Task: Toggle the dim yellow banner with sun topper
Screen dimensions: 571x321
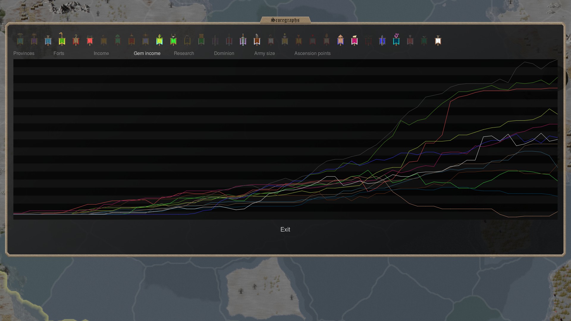Action: click(x=285, y=39)
